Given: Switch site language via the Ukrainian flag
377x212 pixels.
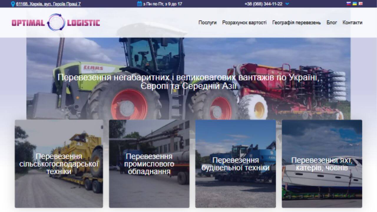Looking at the screenshot, I should click(x=355, y=4).
